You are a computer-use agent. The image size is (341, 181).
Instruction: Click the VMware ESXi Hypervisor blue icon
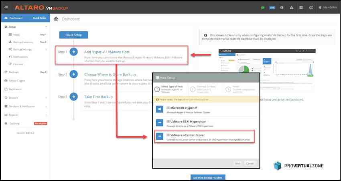[159, 123]
